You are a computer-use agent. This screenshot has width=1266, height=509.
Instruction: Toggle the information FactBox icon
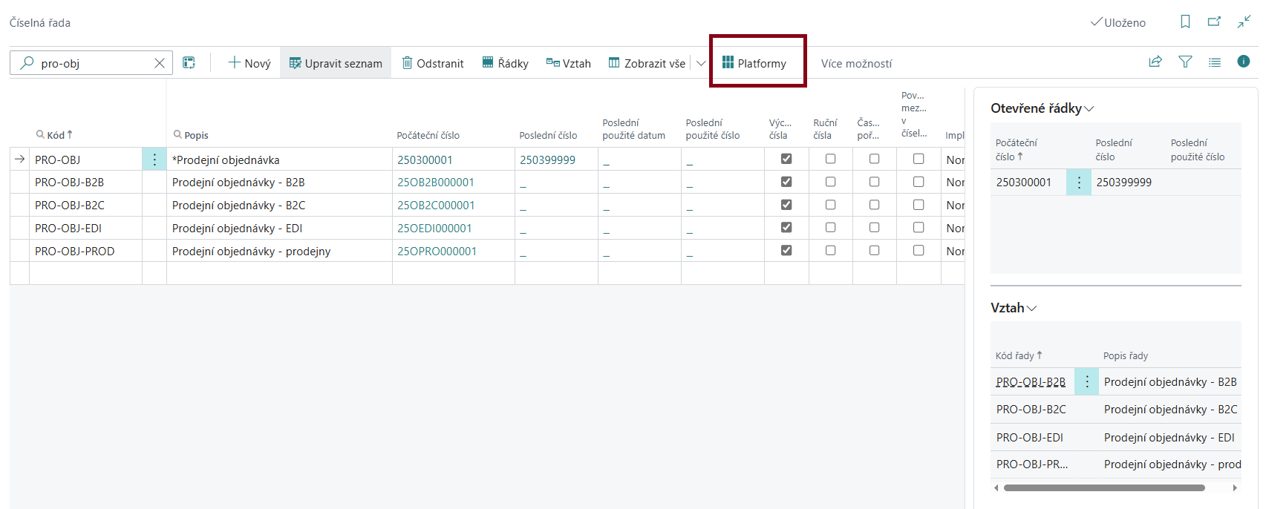pyautogui.click(x=1243, y=62)
